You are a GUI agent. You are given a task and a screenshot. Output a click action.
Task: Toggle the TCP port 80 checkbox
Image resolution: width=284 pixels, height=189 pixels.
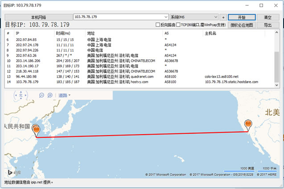(178, 25)
